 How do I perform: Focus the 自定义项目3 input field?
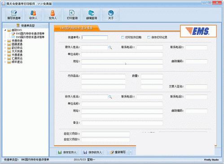[105, 140]
